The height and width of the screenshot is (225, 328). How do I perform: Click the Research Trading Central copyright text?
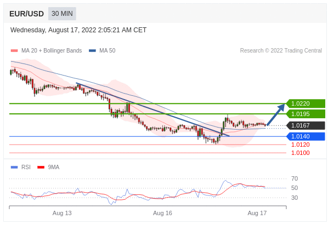[x=281, y=51]
